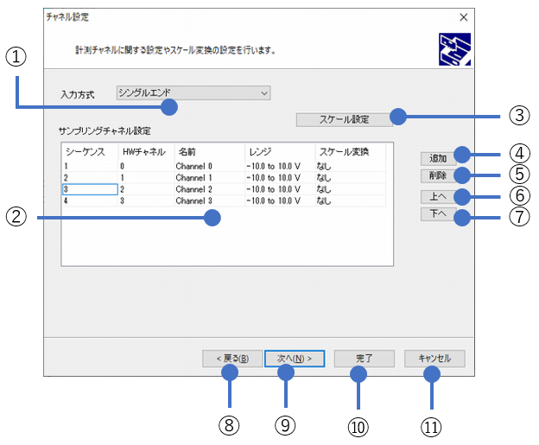539x445 pixels.
Task: Open the 入力方式 dropdown list
Action: click(x=192, y=92)
